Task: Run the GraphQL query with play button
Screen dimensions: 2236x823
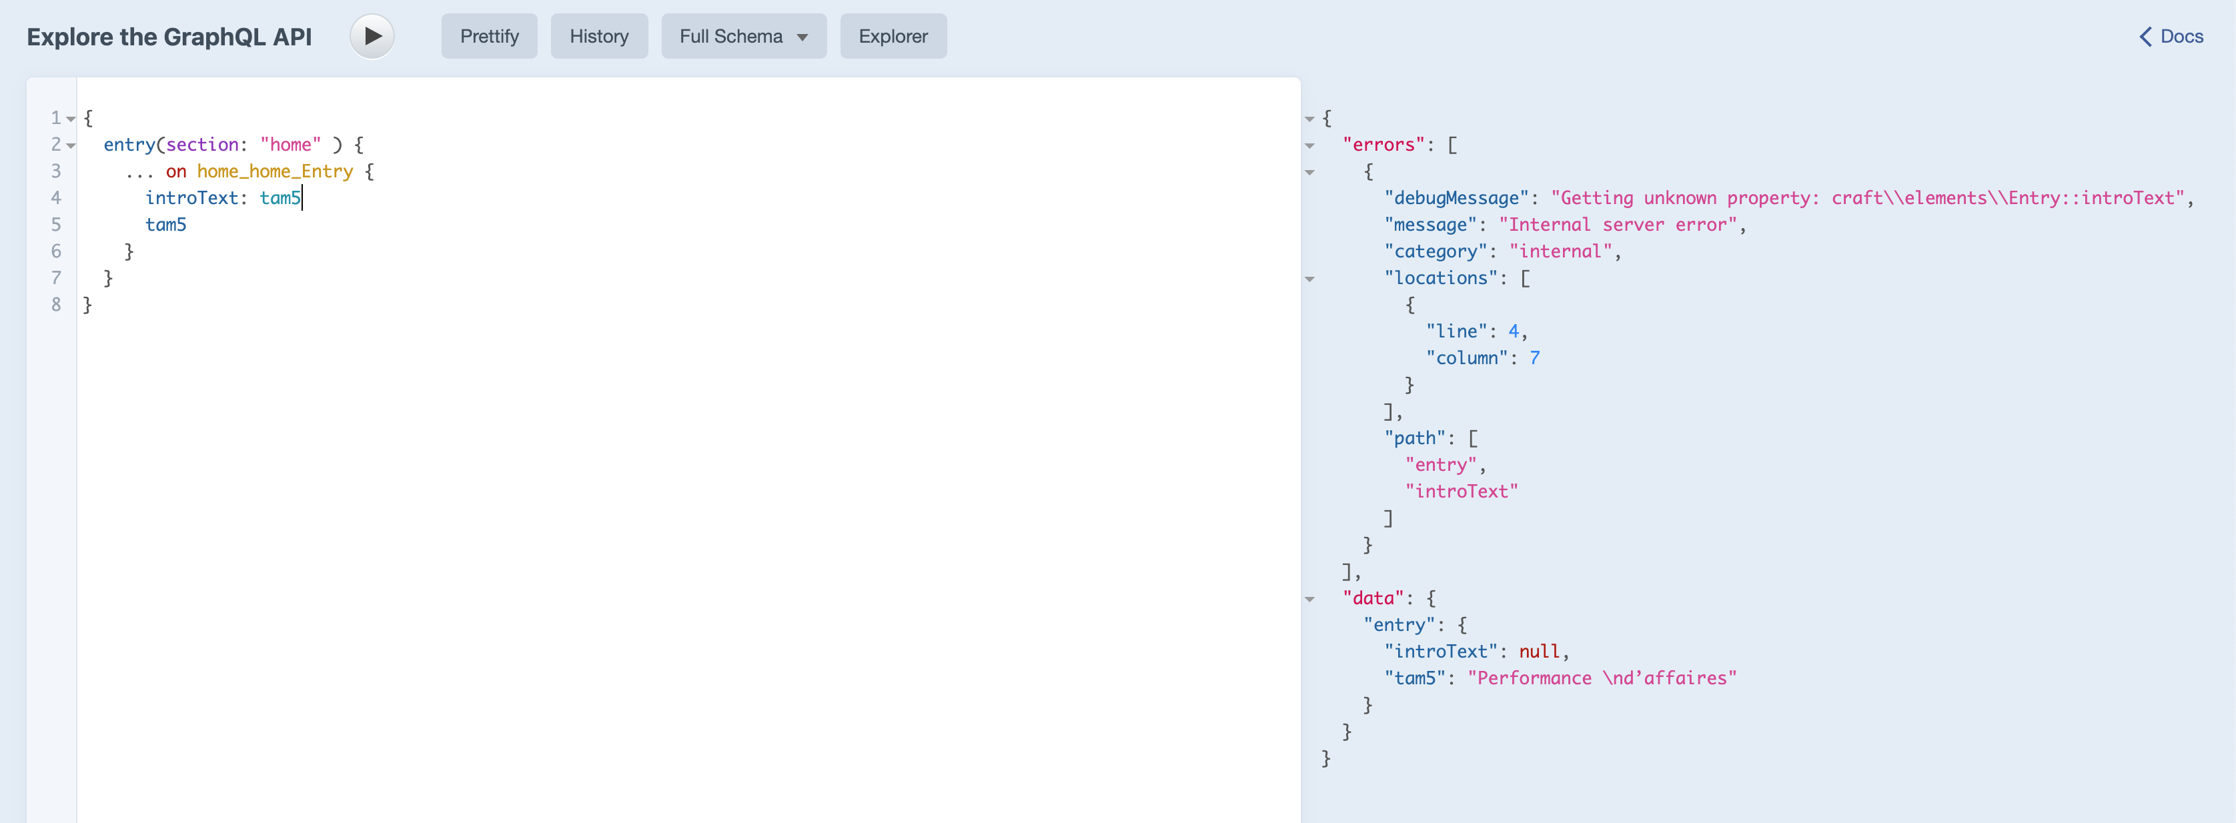Action: click(x=372, y=37)
